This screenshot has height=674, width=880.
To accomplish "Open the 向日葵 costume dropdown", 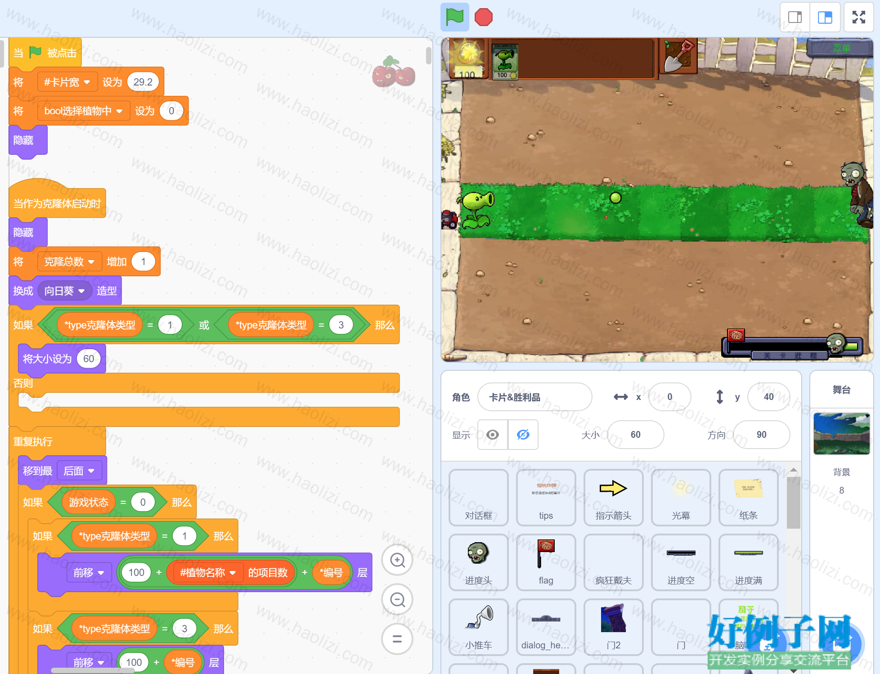I will [64, 291].
